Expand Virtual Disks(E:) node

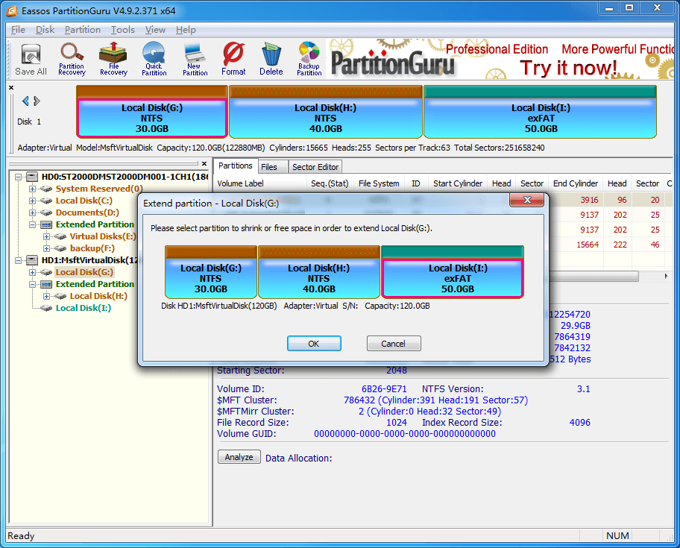[x=47, y=236]
